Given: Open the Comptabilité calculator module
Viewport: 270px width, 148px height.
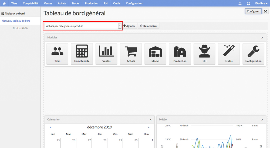Looking at the screenshot, I should [82, 54].
